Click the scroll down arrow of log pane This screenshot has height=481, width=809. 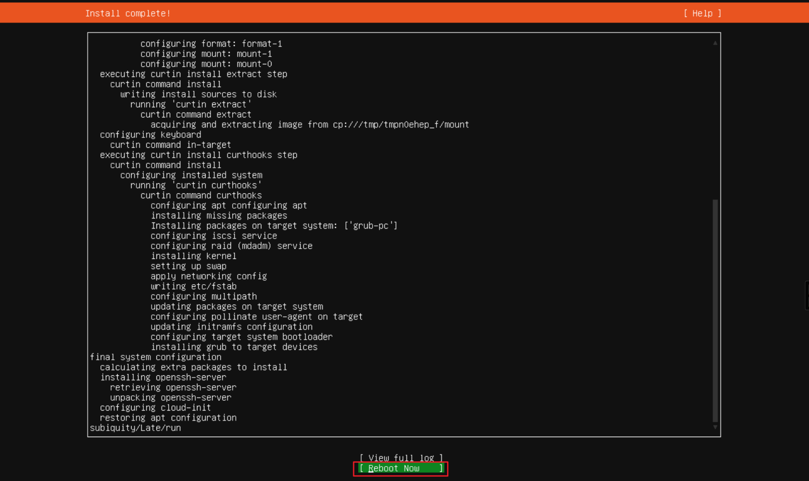715,427
